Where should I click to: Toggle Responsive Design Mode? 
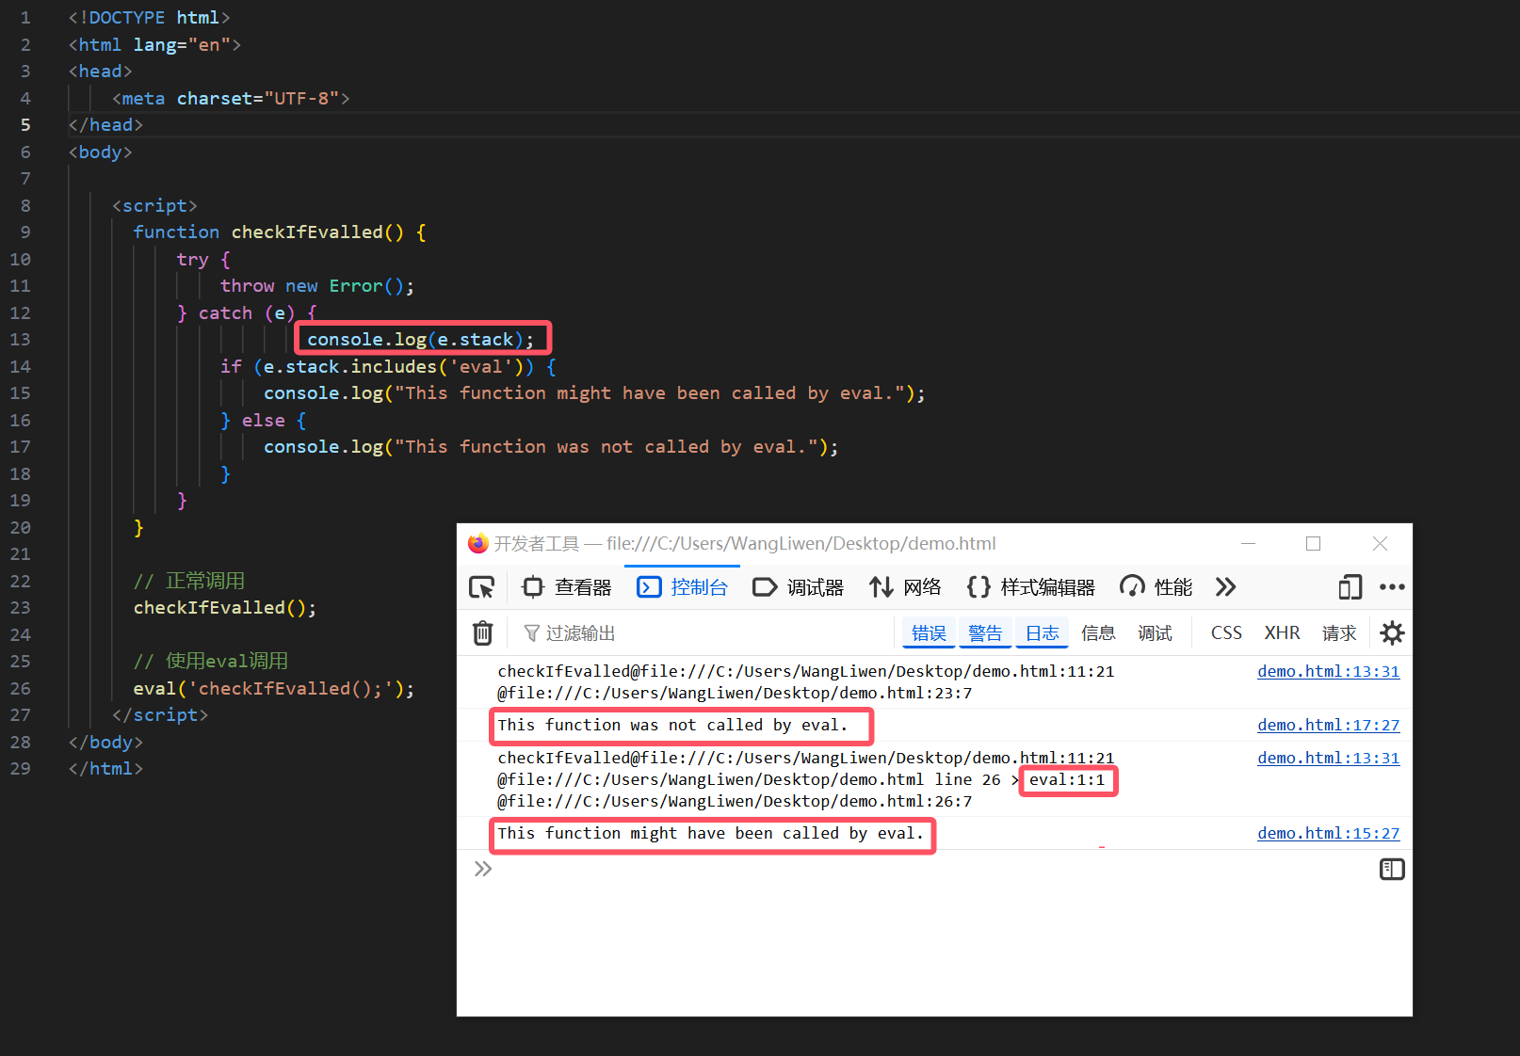click(x=1350, y=586)
